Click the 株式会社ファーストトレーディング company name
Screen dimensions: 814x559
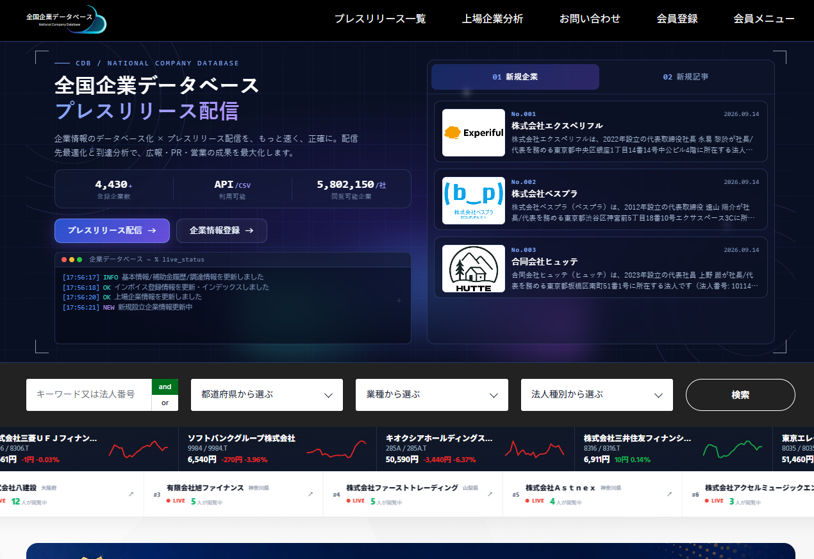click(402, 488)
